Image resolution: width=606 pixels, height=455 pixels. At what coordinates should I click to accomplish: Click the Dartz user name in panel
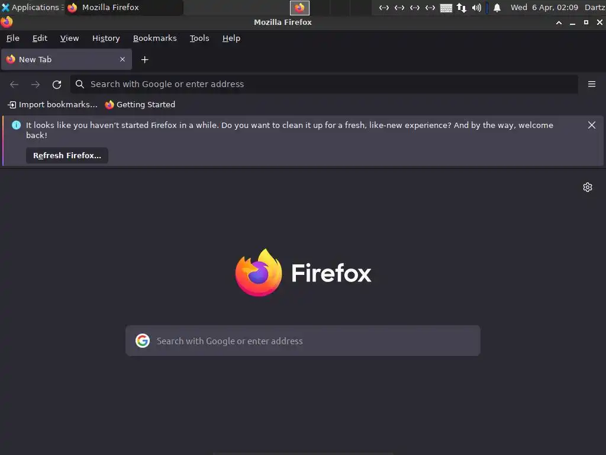[595, 7]
